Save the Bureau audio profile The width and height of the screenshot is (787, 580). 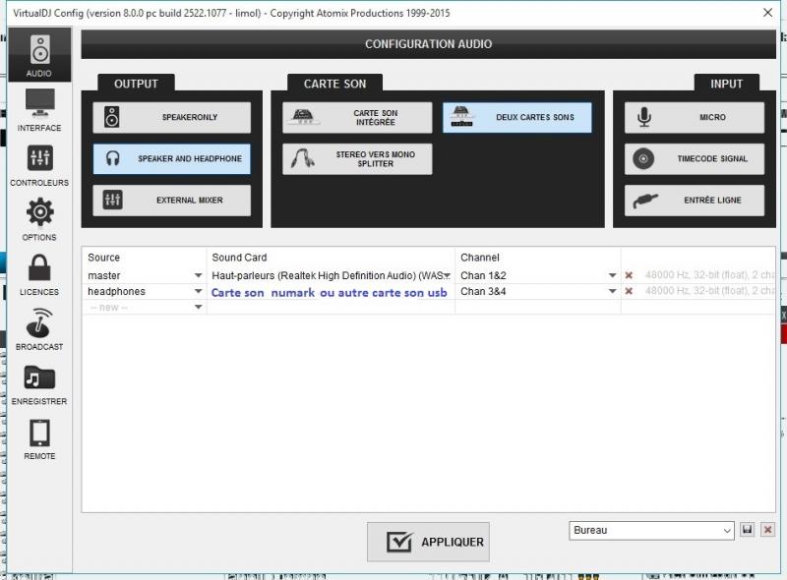[x=748, y=531]
